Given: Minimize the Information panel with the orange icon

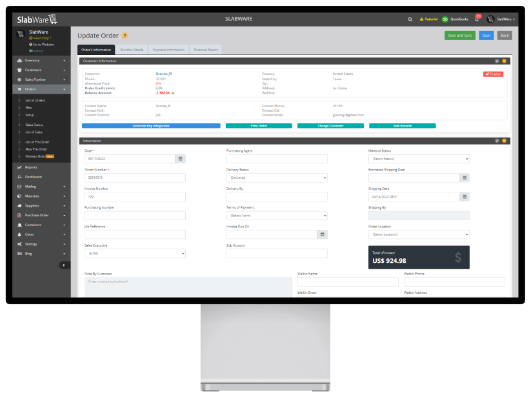Looking at the screenshot, I should [x=505, y=141].
